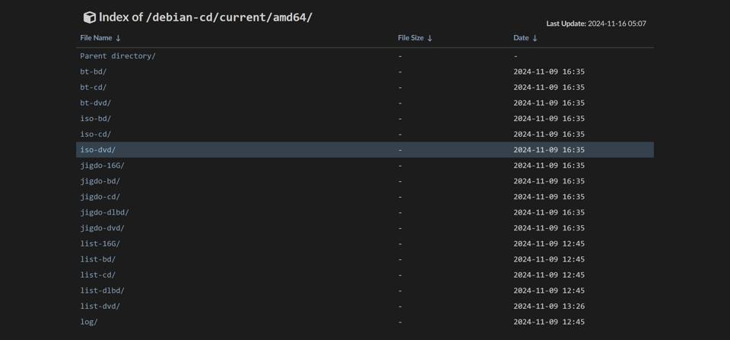Open the iso-cd/ directory

click(95, 135)
